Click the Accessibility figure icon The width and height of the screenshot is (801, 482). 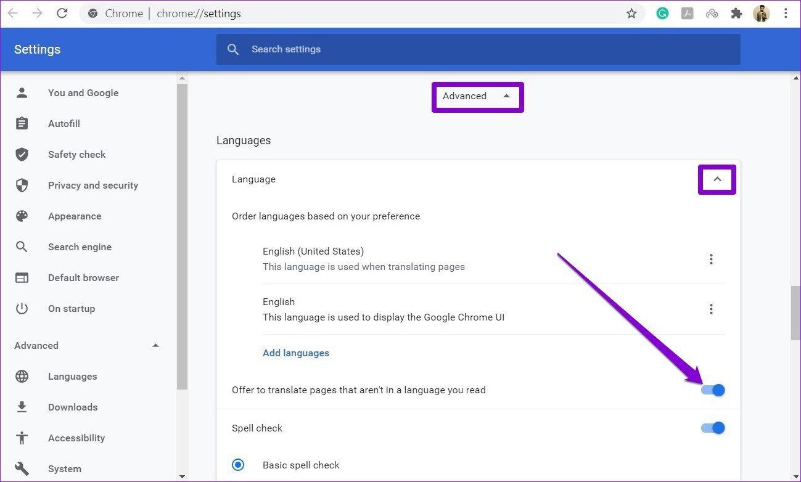[22, 438]
